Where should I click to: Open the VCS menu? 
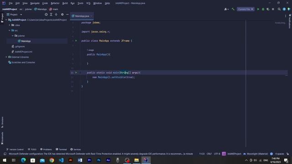(88, 3)
